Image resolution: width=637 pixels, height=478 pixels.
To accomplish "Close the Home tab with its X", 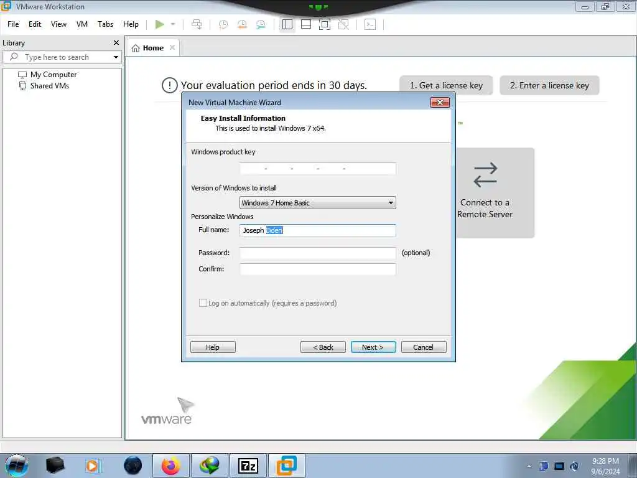I will (x=172, y=47).
